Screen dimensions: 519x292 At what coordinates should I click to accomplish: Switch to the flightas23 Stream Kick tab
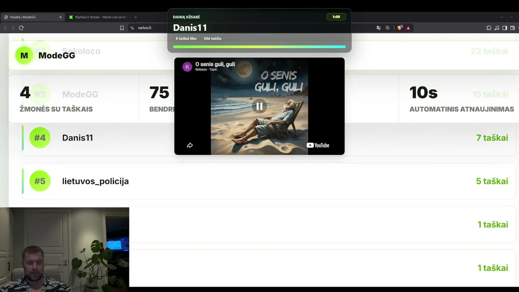point(98,17)
